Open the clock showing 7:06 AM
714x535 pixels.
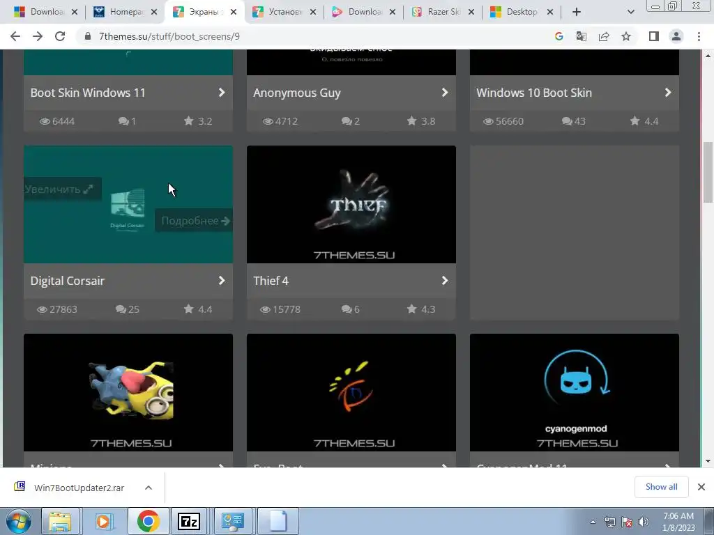pyautogui.click(x=678, y=522)
